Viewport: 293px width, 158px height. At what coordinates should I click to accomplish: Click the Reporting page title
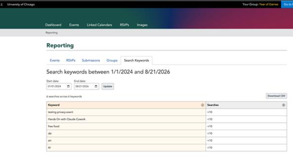(60, 45)
